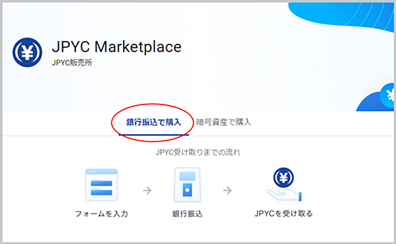Click the JPYC販売所 subtitle text
Image resolution: width=396 pixels, height=244 pixels.
pos(72,63)
